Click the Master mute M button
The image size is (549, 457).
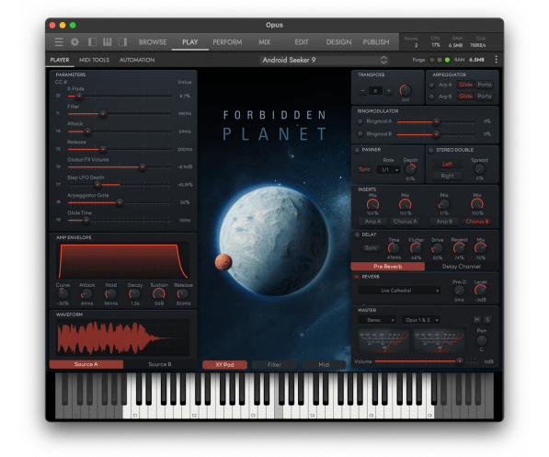pos(477,320)
